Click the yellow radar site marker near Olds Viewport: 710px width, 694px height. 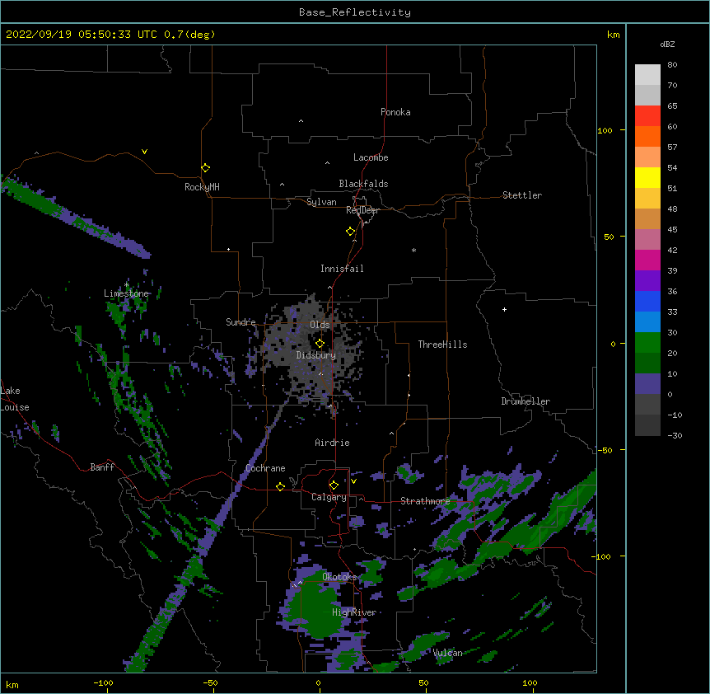(320, 344)
